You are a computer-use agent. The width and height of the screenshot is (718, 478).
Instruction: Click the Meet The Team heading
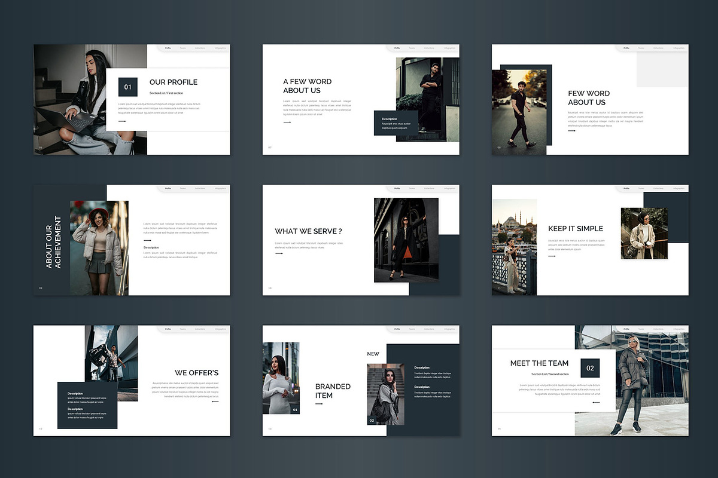pyautogui.click(x=539, y=363)
